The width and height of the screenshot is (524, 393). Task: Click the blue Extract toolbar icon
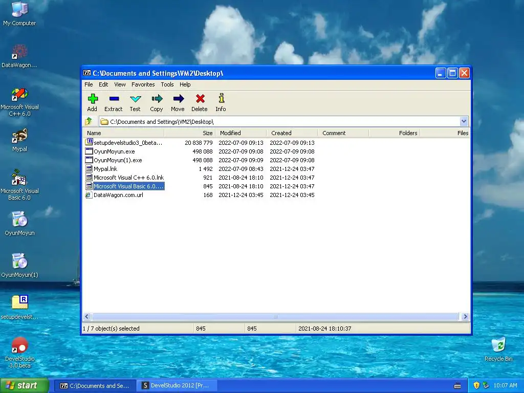tap(114, 99)
